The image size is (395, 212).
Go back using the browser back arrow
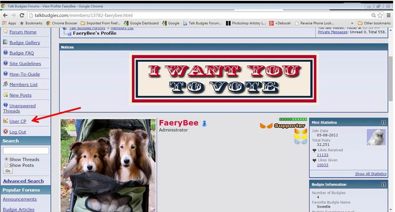[x=5, y=15]
